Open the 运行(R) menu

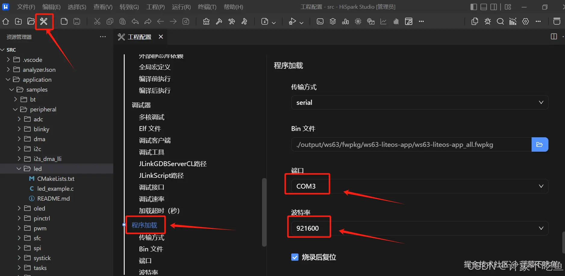click(x=181, y=7)
